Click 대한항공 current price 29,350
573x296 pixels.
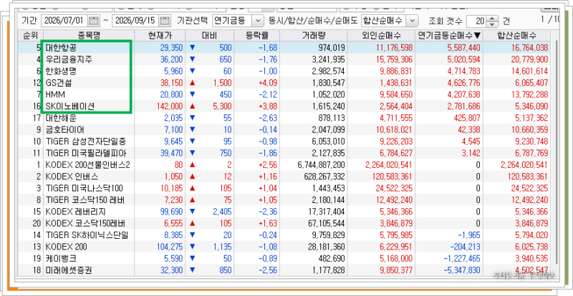click(x=171, y=47)
